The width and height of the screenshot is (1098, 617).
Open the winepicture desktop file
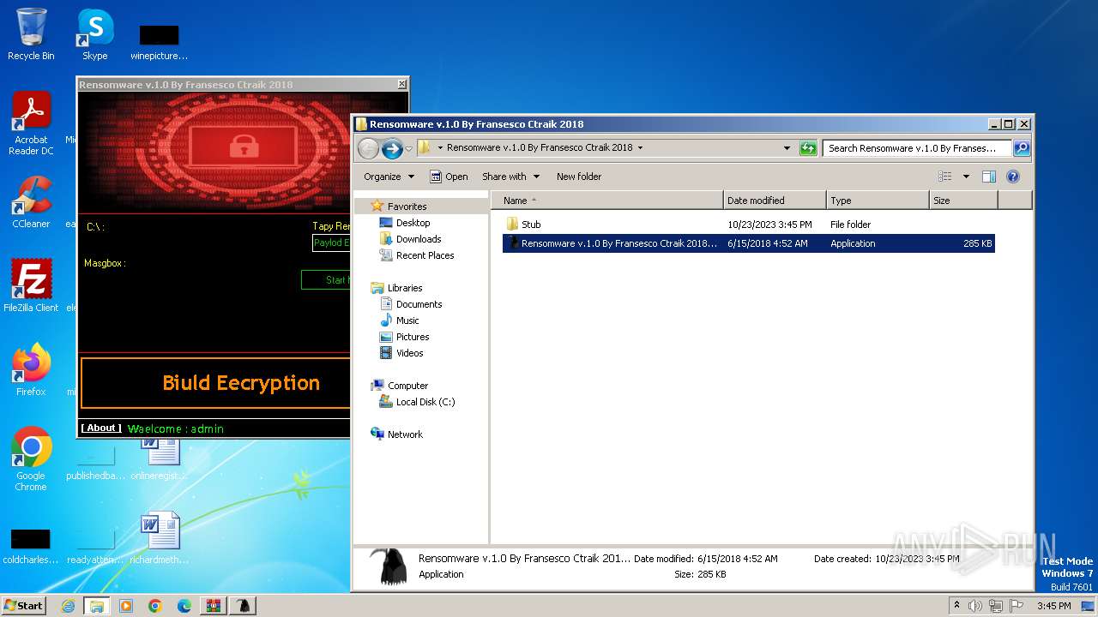tap(160, 41)
